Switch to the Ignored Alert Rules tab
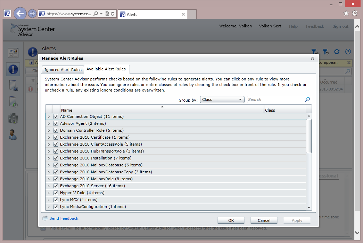Viewport: 363px width, 243px height. [63, 70]
